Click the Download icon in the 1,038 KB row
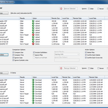 [x=33, y=96]
